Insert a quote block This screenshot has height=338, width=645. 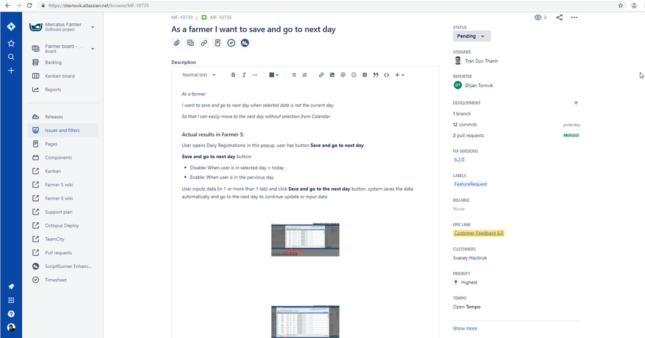pos(376,75)
